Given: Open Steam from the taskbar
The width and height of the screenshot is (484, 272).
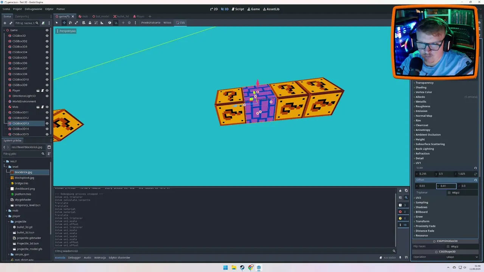Looking at the screenshot, I should tap(242, 267).
